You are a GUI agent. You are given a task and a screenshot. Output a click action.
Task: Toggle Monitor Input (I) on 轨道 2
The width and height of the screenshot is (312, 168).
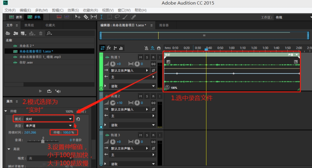click(160, 96)
